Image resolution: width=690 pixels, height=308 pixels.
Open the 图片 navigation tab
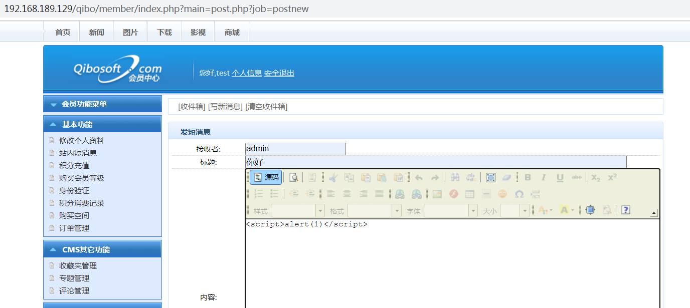(130, 32)
